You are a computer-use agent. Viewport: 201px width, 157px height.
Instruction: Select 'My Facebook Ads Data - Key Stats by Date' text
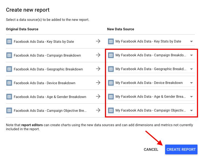click(x=148, y=41)
